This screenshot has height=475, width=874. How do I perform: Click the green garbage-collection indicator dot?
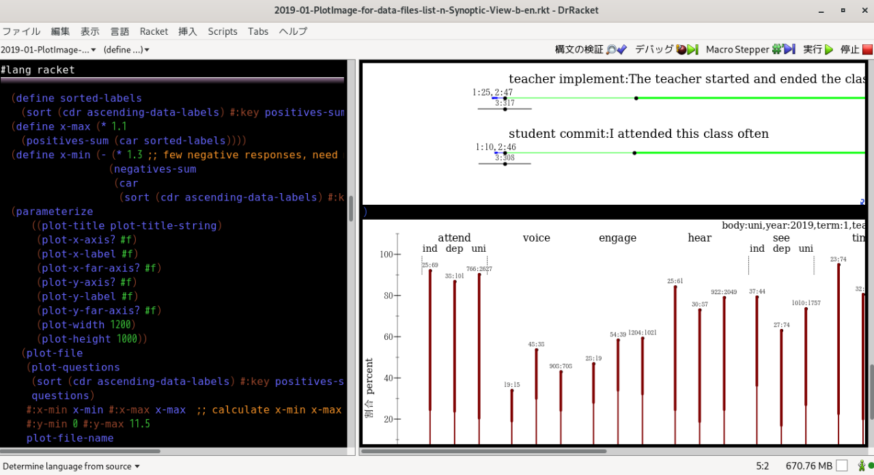[x=871, y=466]
